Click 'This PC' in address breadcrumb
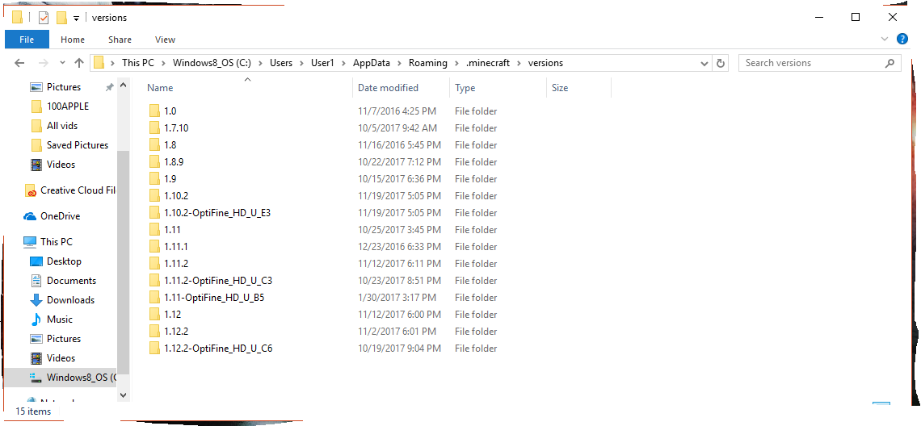 [138, 63]
